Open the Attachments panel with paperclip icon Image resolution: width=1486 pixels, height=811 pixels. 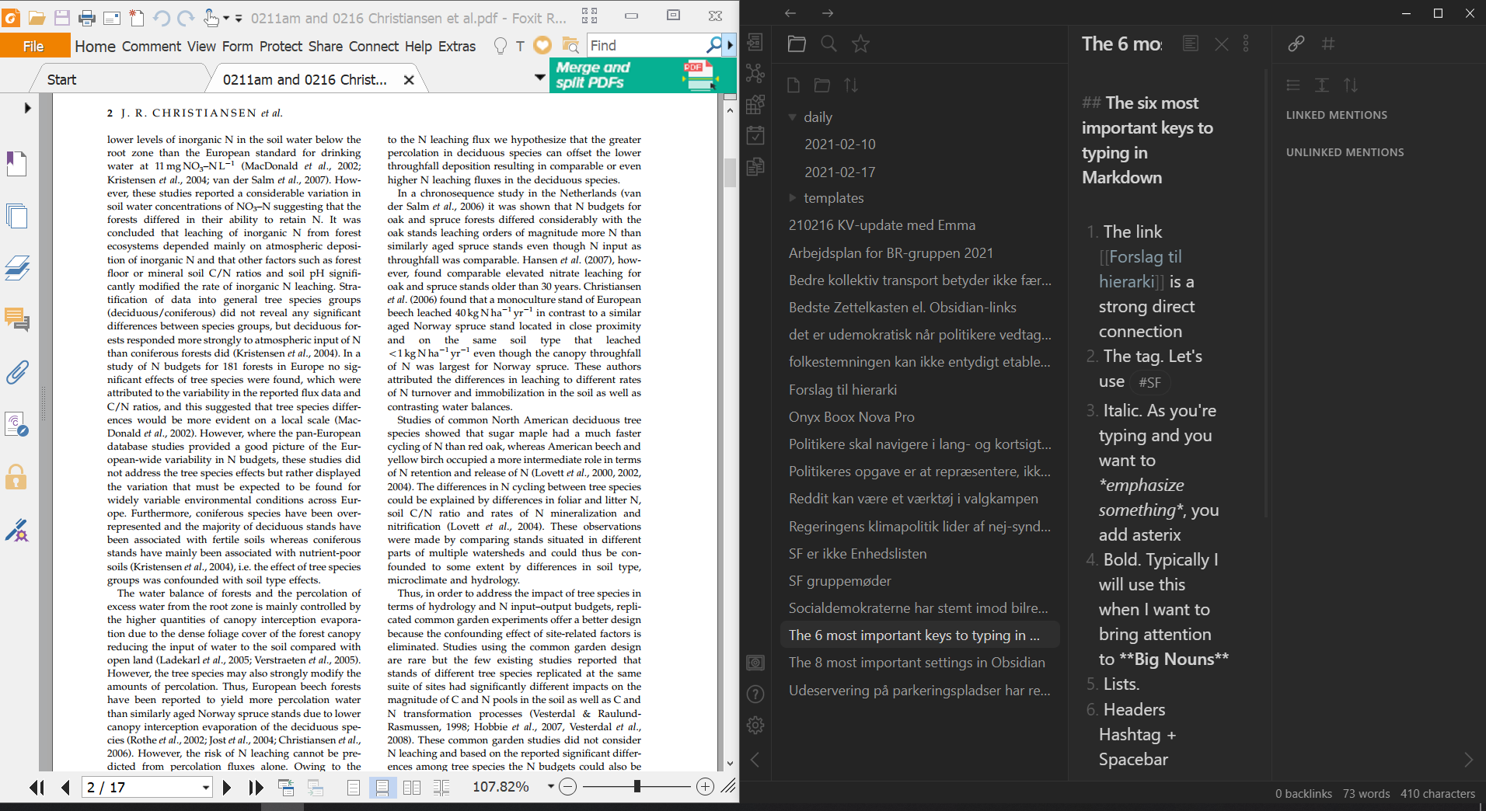17,373
